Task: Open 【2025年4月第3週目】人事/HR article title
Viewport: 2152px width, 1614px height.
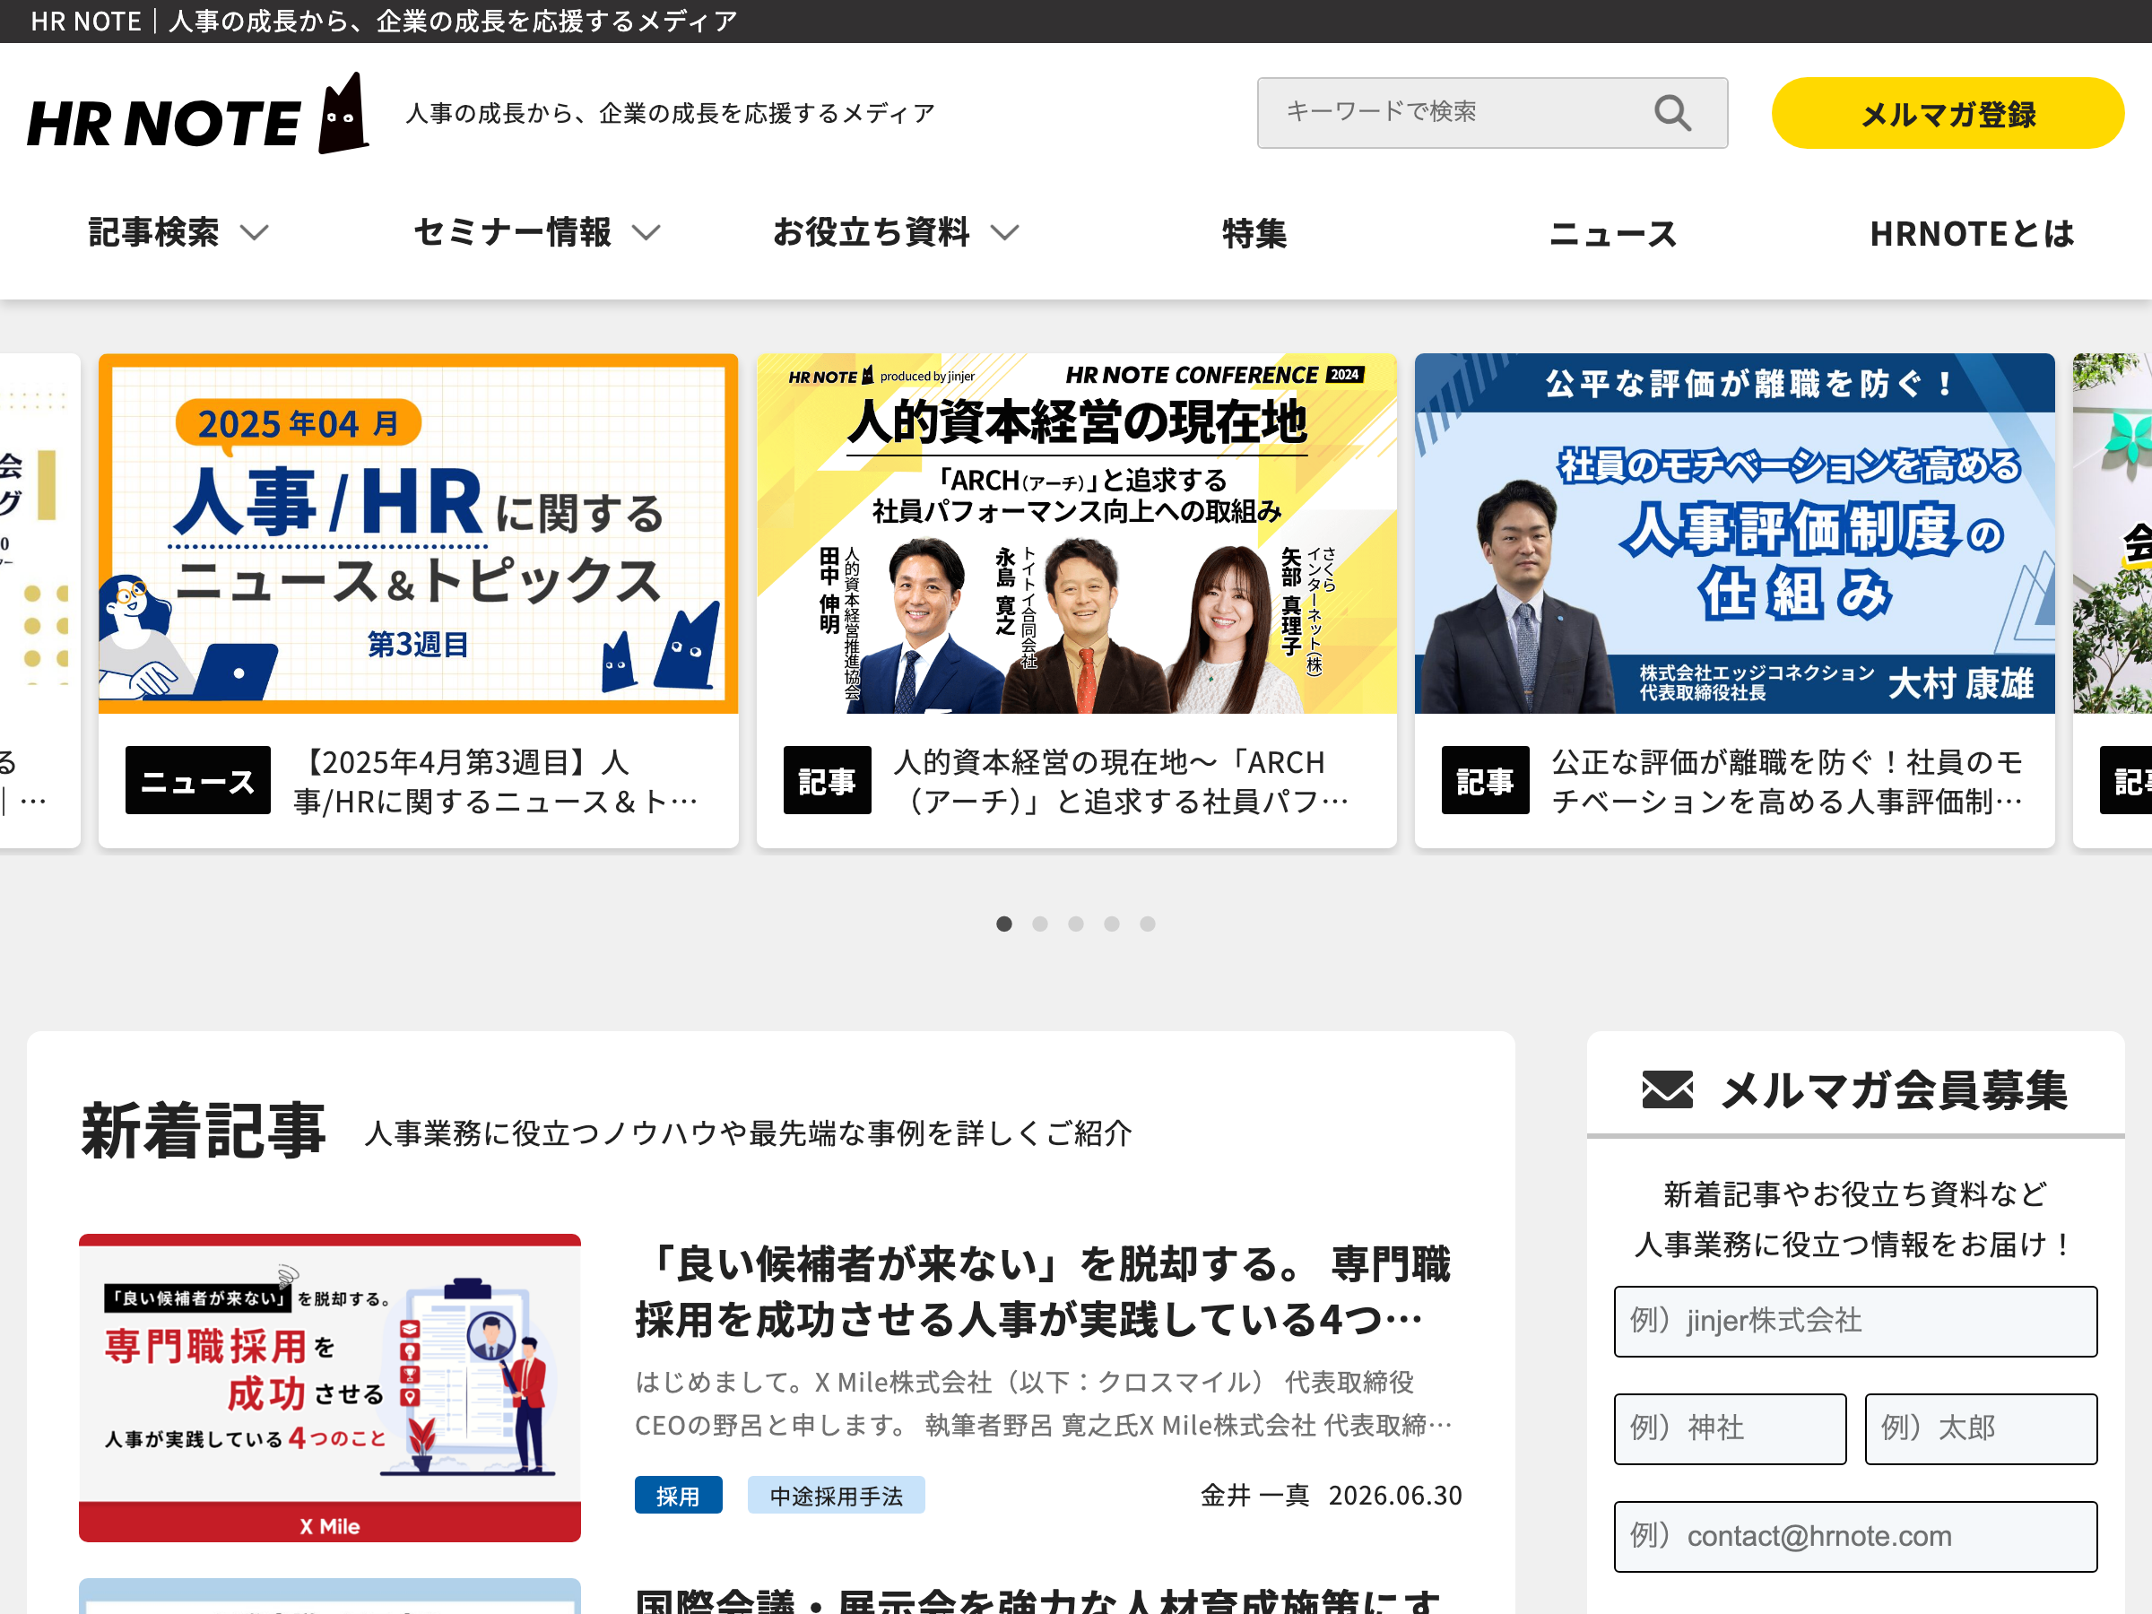Action: (x=496, y=781)
